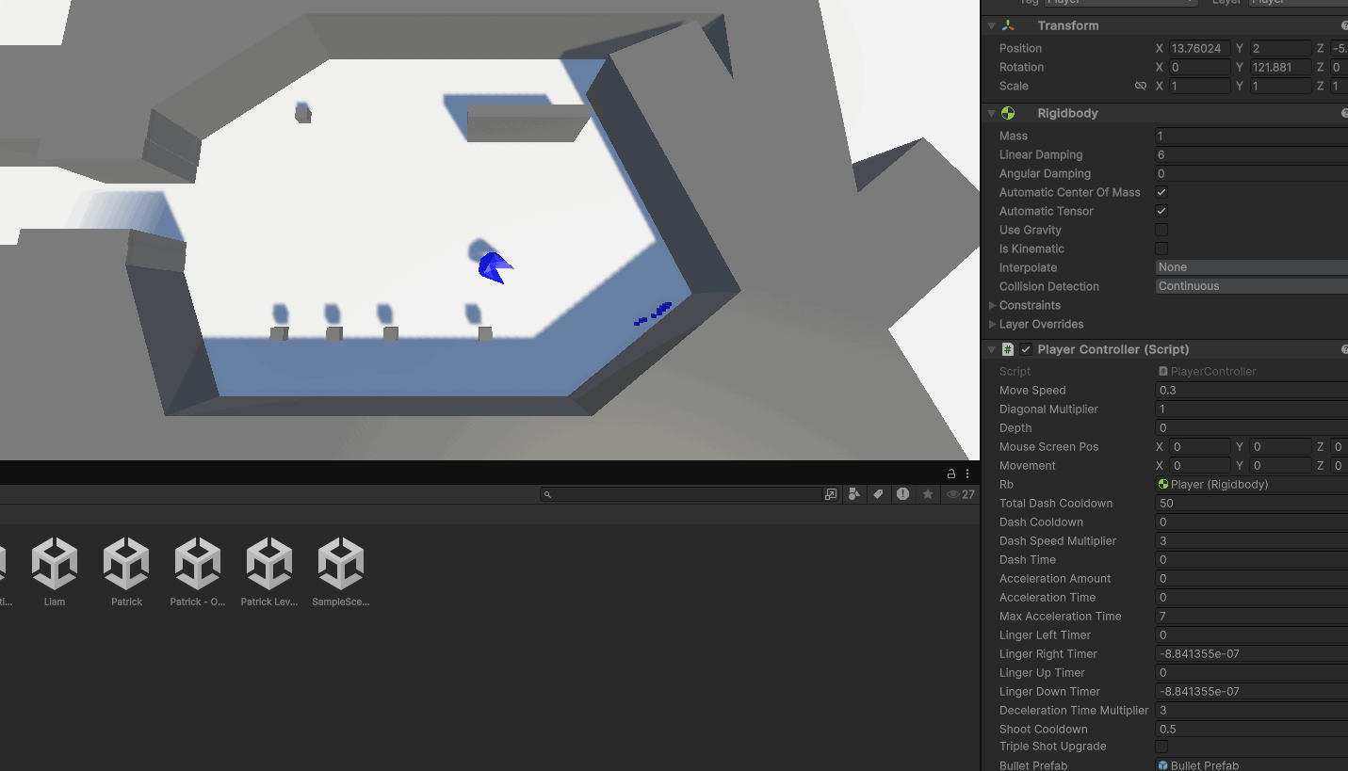Click the Max Acceleration Time field
Image resolution: width=1348 pixels, height=771 pixels.
[1252, 616]
